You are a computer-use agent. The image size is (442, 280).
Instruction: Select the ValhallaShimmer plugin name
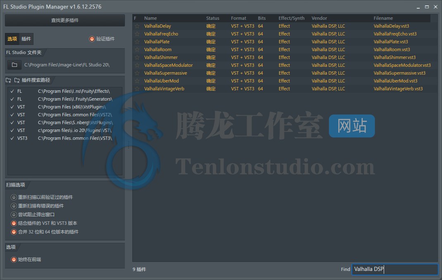click(x=161, y=57)
